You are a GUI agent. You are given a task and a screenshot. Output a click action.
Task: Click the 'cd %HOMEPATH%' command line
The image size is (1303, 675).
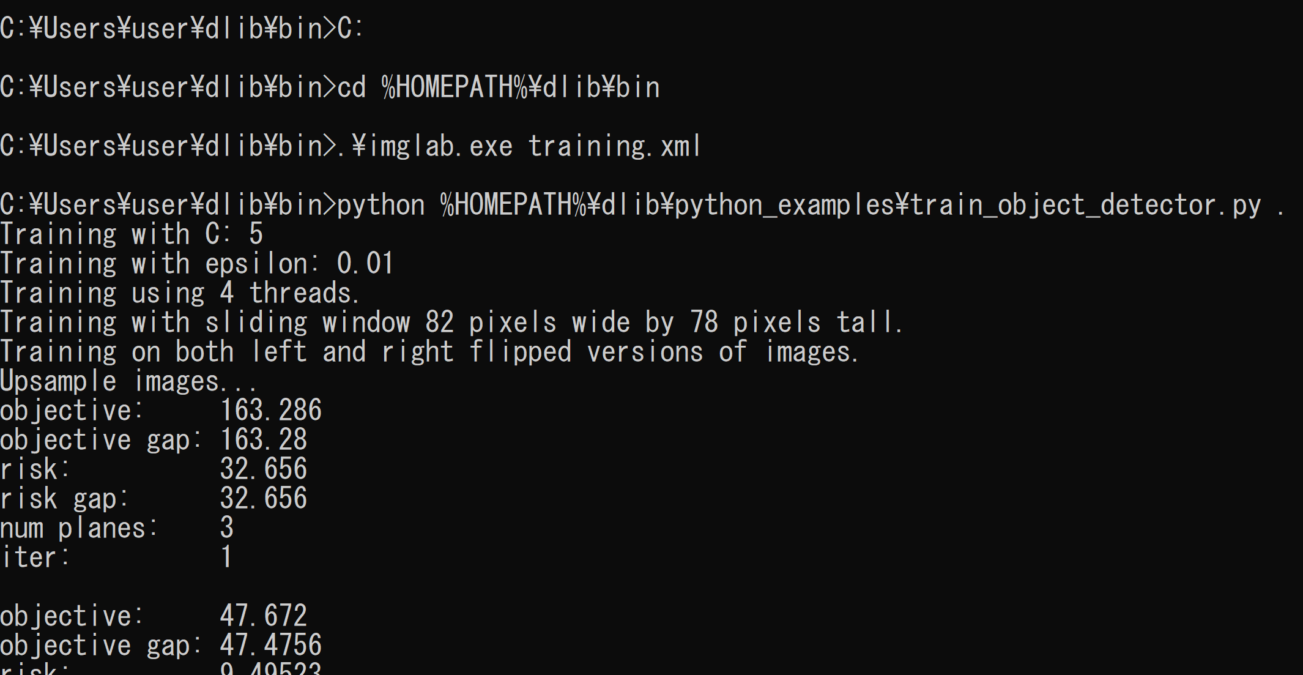pyautogui.click(x=330, y=88)
